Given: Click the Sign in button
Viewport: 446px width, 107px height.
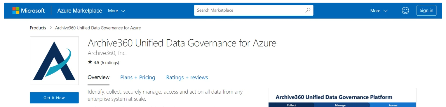Looking at the screenshot, I should tap(426, 10).
